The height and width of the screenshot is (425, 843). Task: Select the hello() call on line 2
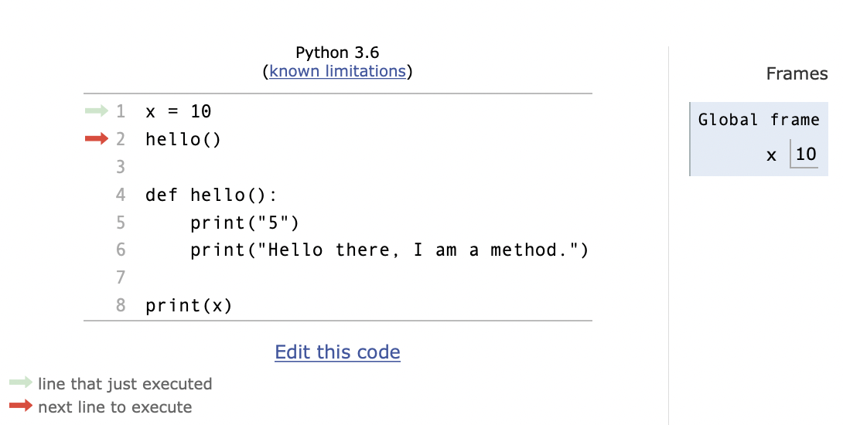pos(183,140)
